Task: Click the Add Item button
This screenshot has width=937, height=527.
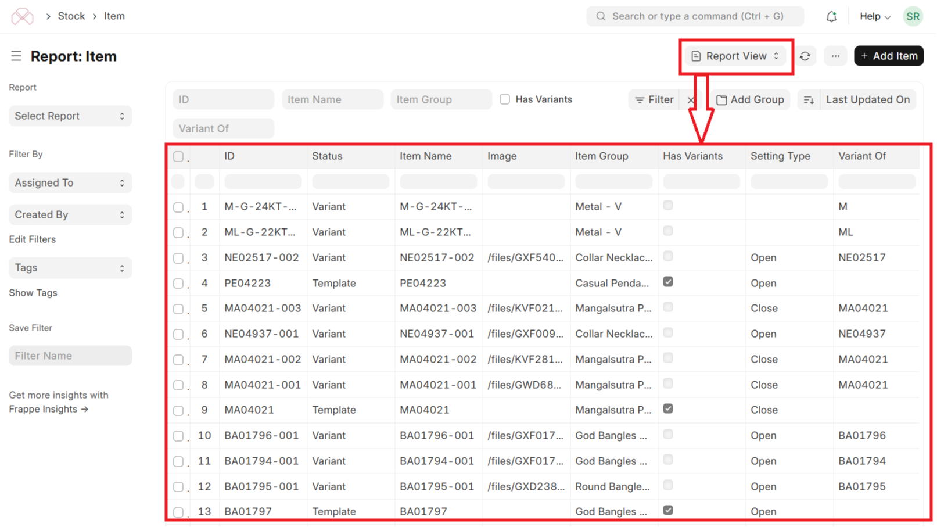Action: [x=889, y=56]
